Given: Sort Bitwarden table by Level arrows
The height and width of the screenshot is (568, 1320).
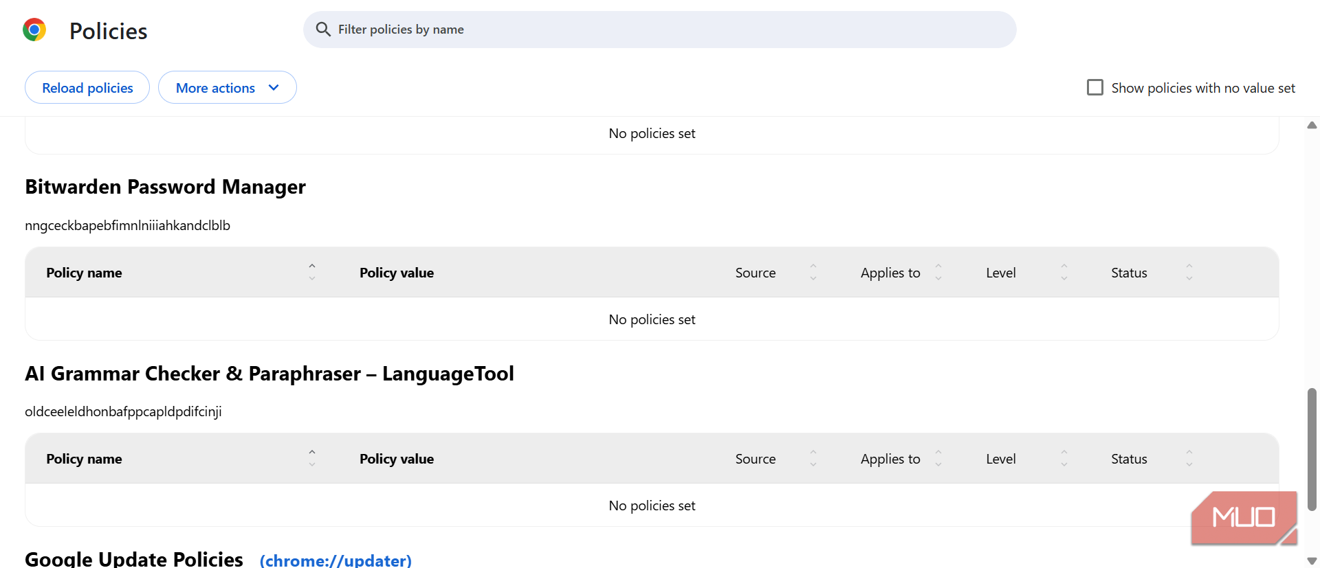Looking at the screenshot, I should (x=1064, y=272).
